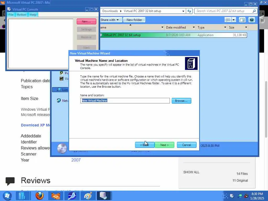Click the browser page vertical scrollbar

tap(266, 109)
